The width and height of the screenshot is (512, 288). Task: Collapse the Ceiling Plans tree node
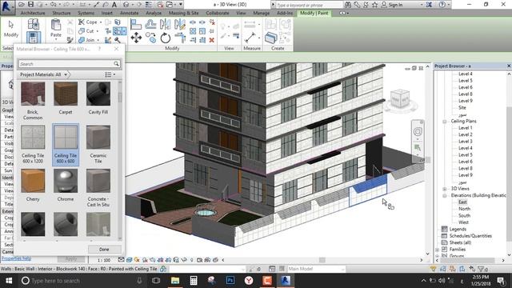(x=445, y=121)
